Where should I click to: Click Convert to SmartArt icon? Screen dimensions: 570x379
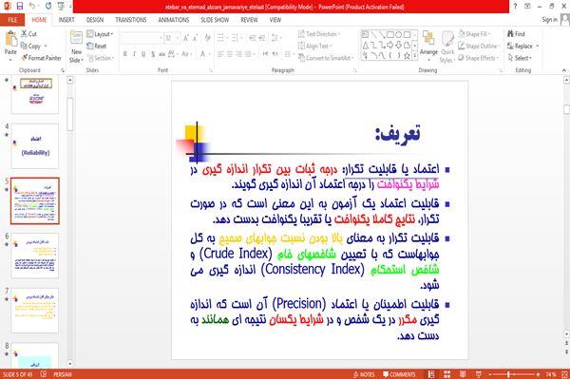[301, 58]
